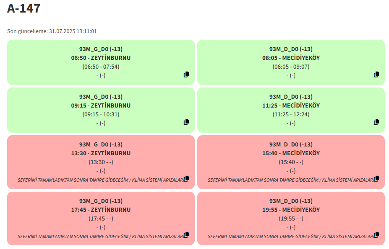Screen dimensions: 389x249
Task: Open the 11:25 - MECİDİYEKÖY trip card
Action: [291, 110]
